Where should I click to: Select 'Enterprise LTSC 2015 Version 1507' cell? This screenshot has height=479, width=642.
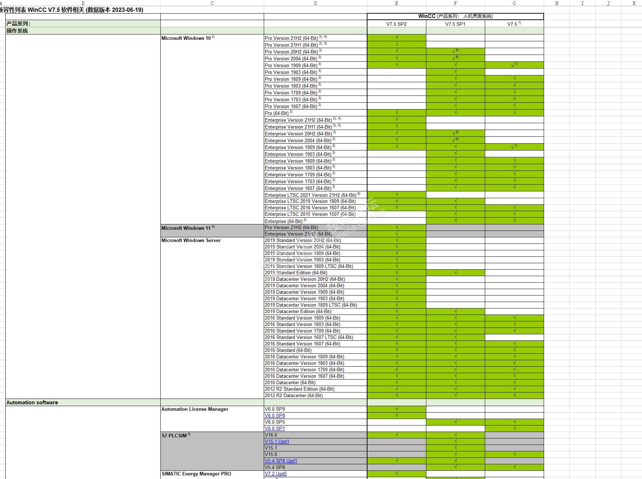coord(315,214)
